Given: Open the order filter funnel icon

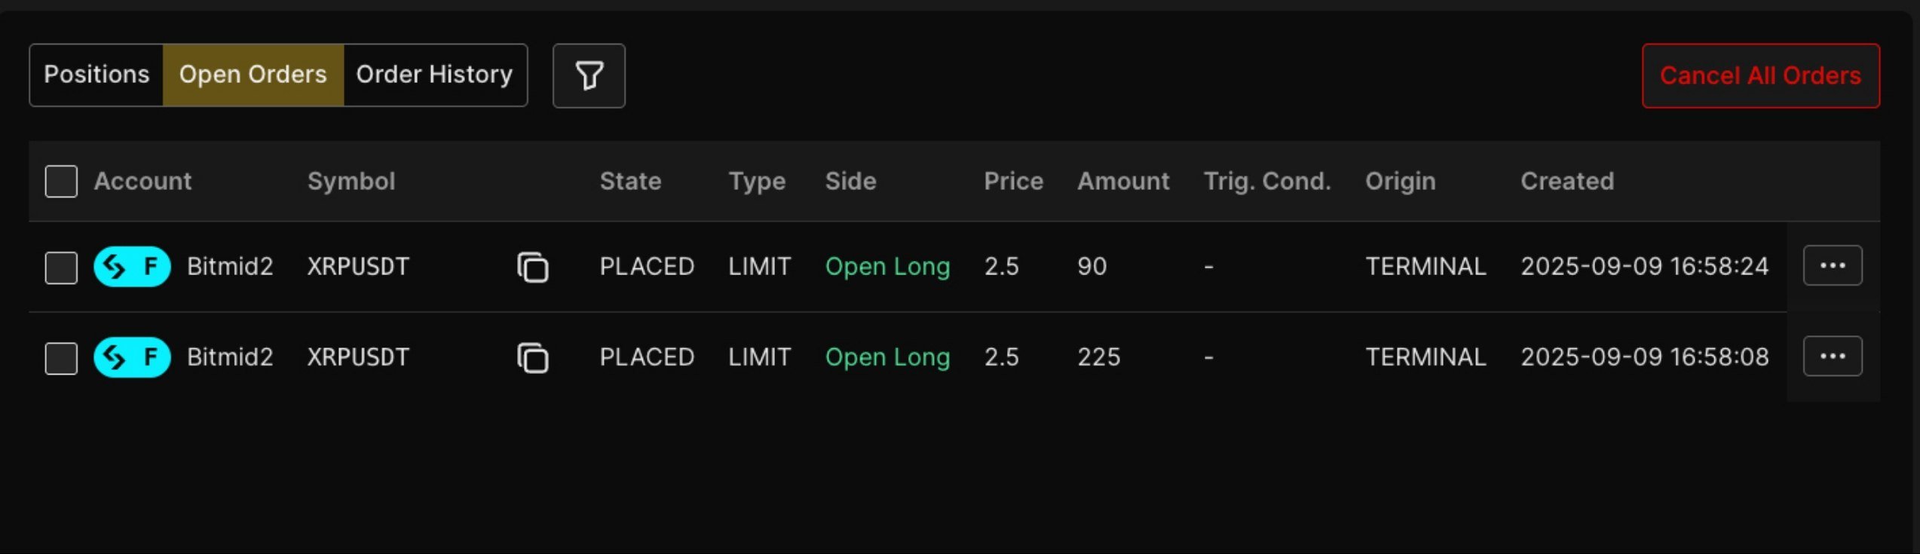Looking at the screenshot, I should coord(589,75).
